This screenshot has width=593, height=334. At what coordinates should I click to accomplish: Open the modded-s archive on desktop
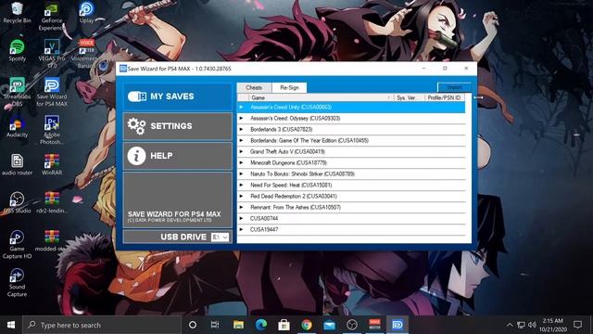click(52, 241)
